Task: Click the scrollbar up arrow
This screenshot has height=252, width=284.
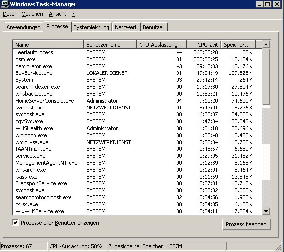Action: pos(266,44)
